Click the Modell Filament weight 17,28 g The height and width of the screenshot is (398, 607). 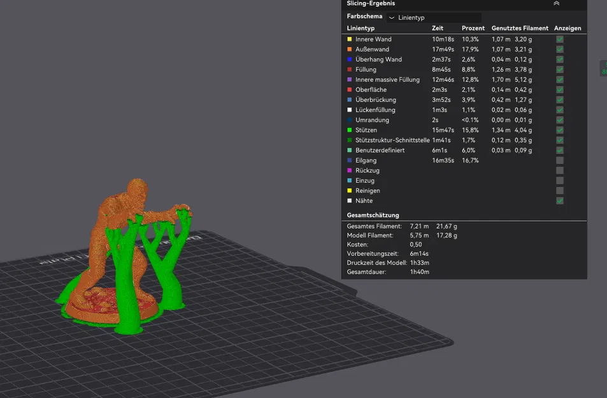(x=446, y=235)
